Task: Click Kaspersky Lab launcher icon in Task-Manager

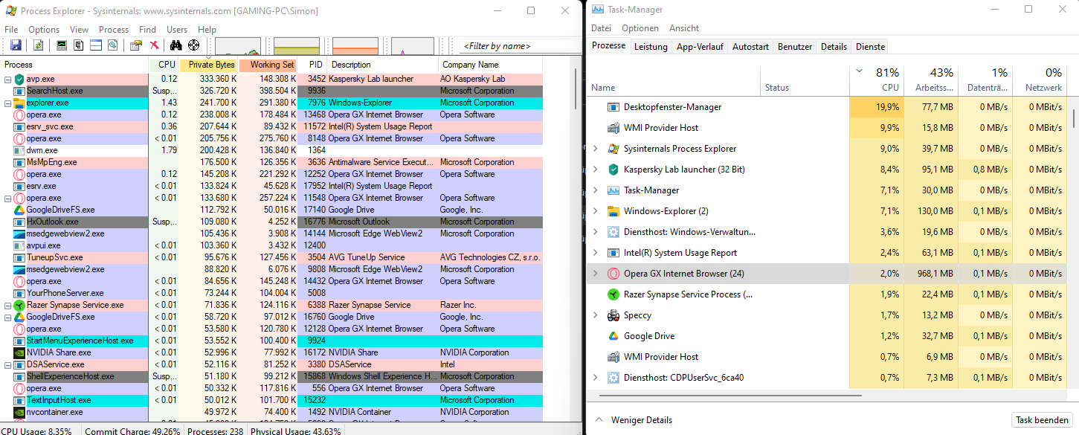Action: tap(613, 170)
